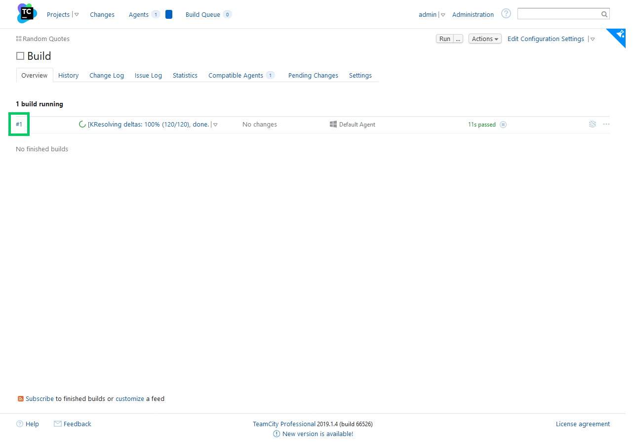Viewport: 634px width, 442px height.
Task: Open the Run custom build ellipsis button
Action: point(458,39)
